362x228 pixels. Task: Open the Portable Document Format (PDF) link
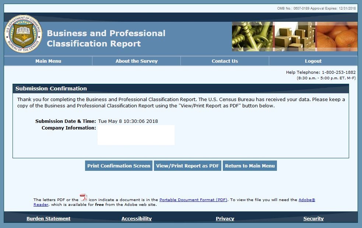point(193,200)
